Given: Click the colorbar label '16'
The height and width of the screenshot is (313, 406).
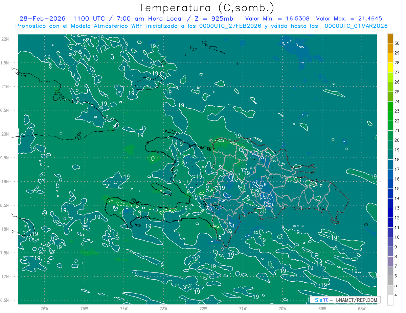Looking at the screenshot, I should 397,179.
